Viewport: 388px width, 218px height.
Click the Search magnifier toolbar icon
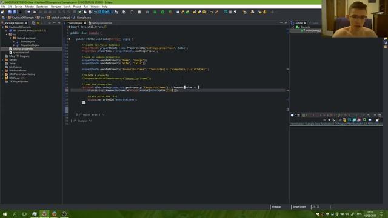(x=204, y=12)
